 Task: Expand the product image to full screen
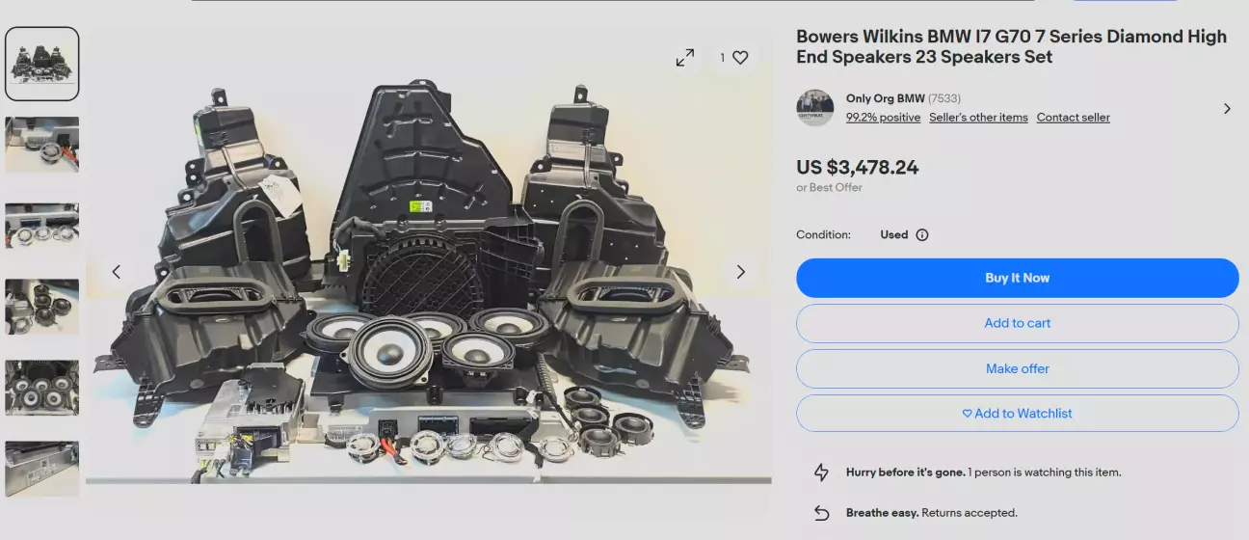pyautogui.click(x=685, y=58)
